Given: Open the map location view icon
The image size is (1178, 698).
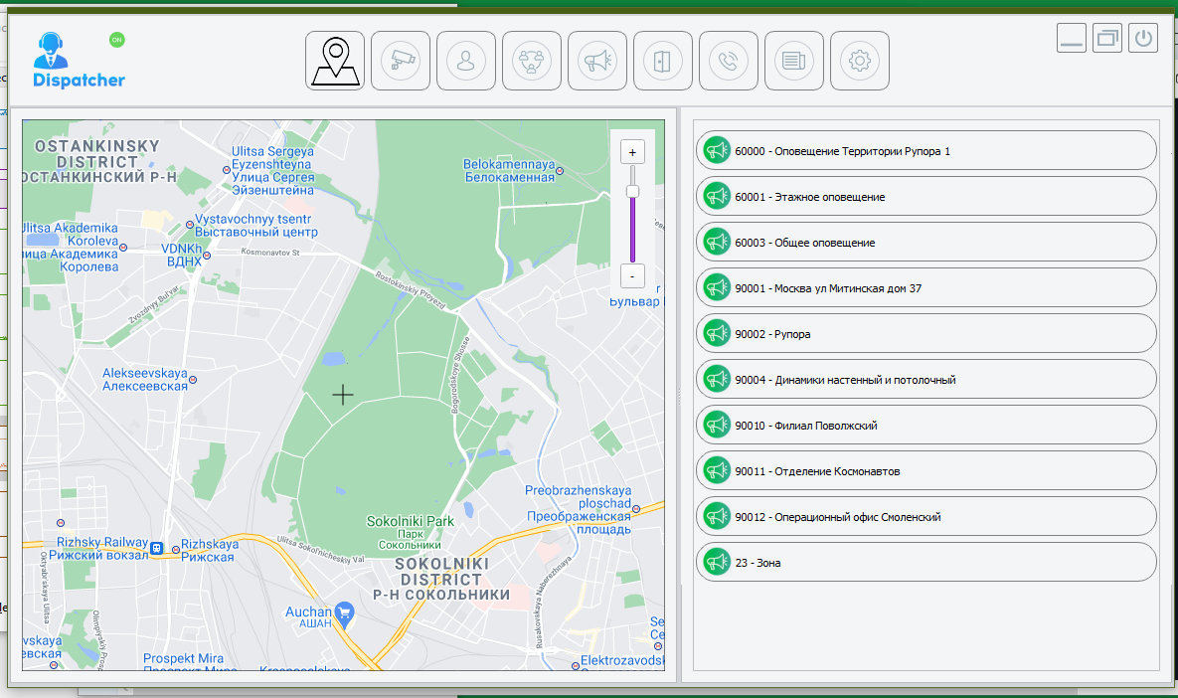Looking at the screenshot, I should click(x=335, y=61).
